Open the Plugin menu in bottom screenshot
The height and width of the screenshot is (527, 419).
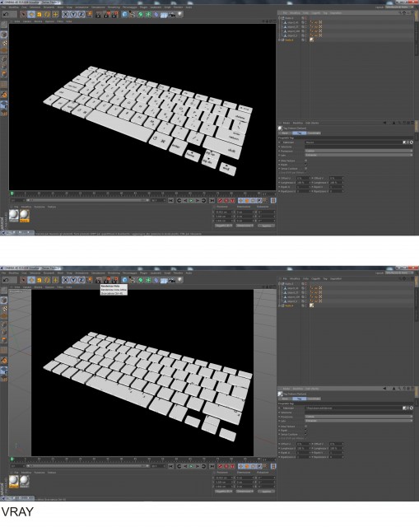pos(143,273)
